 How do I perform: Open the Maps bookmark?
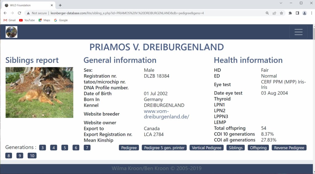tap(44, 20)
